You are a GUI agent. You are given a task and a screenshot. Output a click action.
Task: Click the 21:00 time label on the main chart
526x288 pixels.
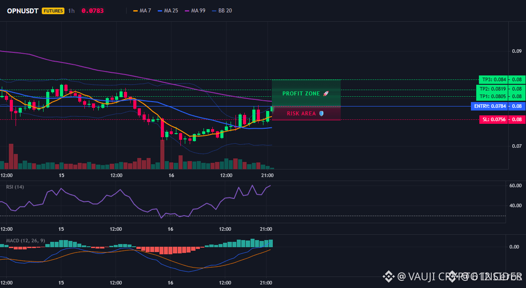(x=267, y=175)
